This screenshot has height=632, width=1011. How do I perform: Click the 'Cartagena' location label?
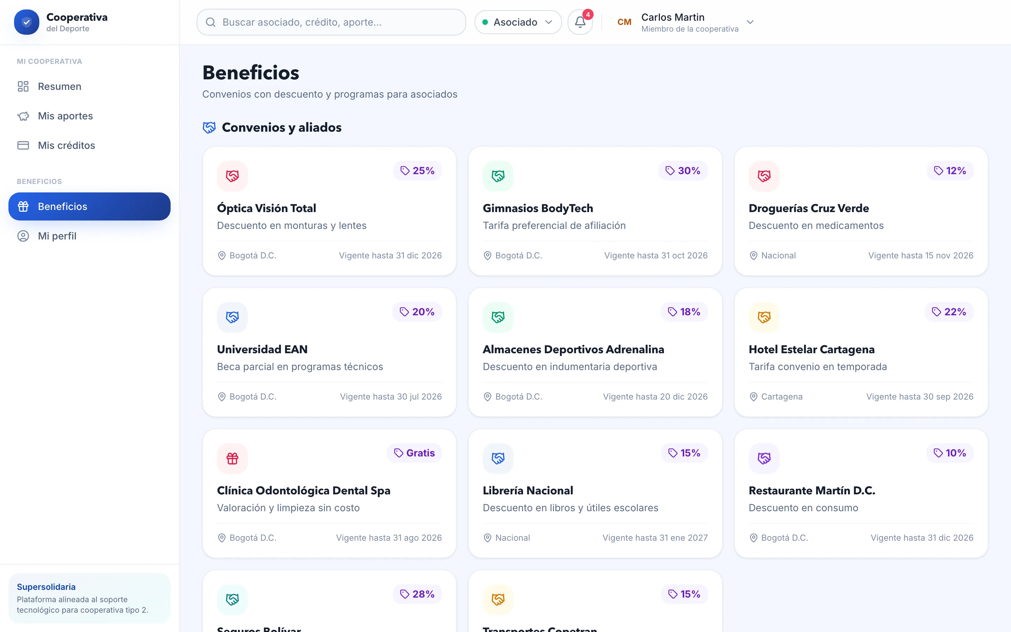click(782, 397)
